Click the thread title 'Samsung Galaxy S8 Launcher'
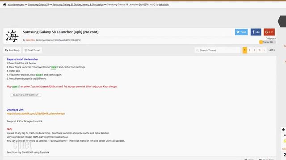The width and height of the screenshot is (286, 160). point(61,32)
